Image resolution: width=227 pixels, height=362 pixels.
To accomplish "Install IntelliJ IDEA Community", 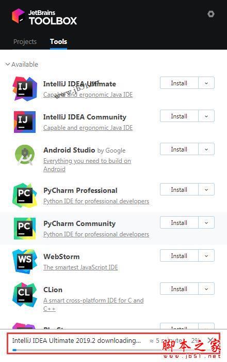I will (179, 116).
